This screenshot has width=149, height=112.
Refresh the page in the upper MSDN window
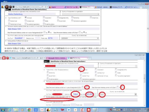point(46,7)
